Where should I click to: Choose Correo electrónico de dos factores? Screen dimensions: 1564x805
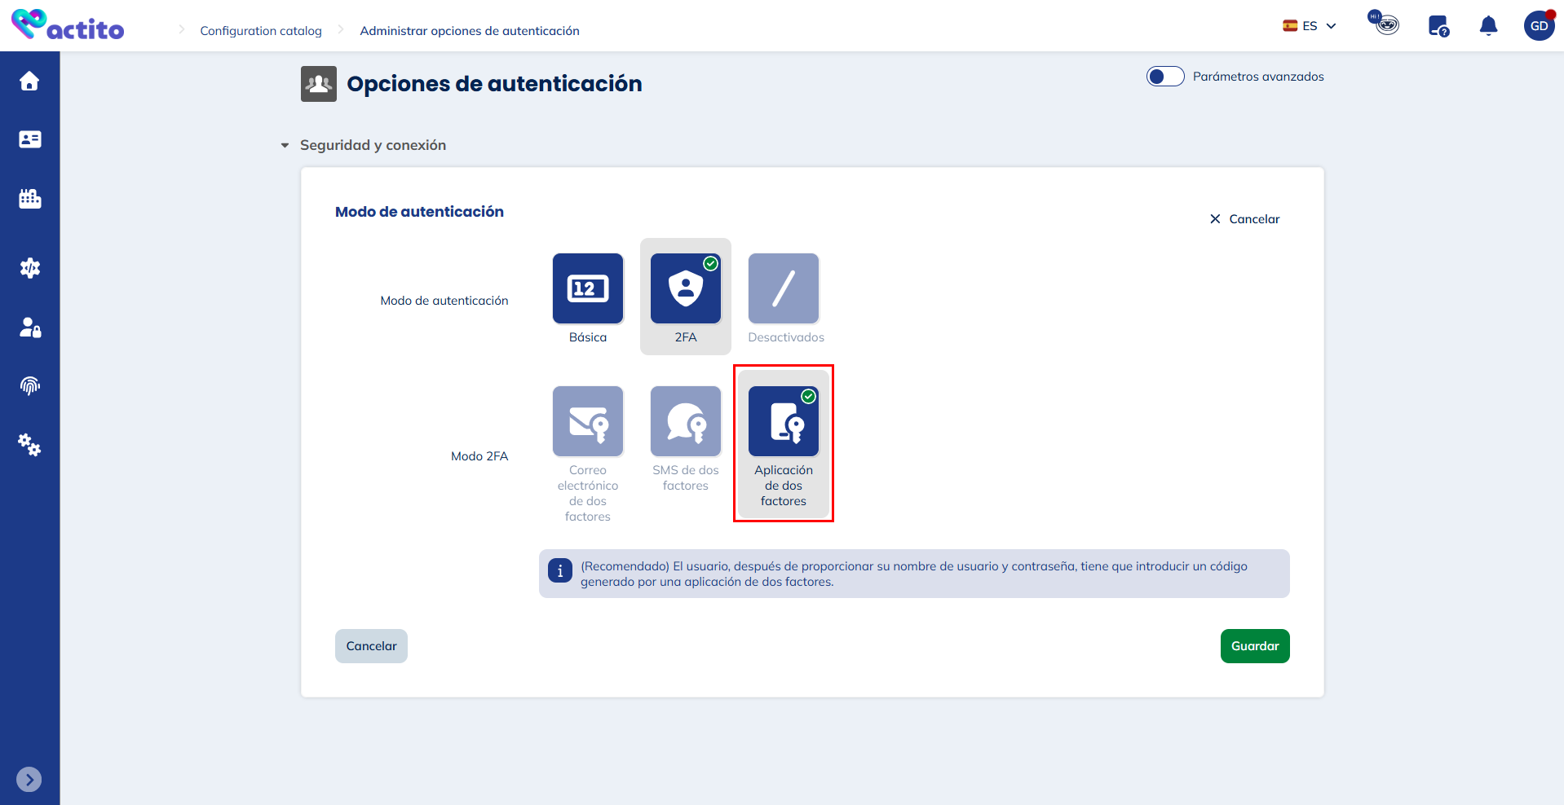(587, 421)
